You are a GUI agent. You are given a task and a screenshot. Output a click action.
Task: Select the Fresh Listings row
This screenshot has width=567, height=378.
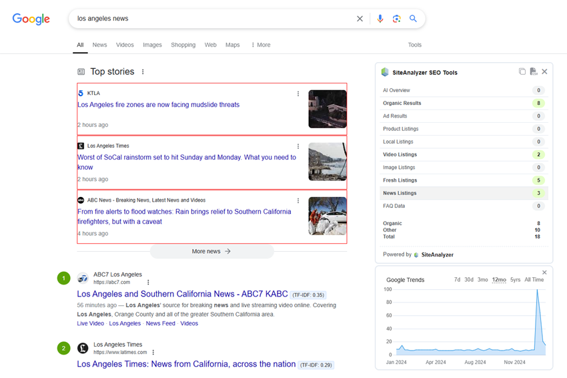pos(464,180)
